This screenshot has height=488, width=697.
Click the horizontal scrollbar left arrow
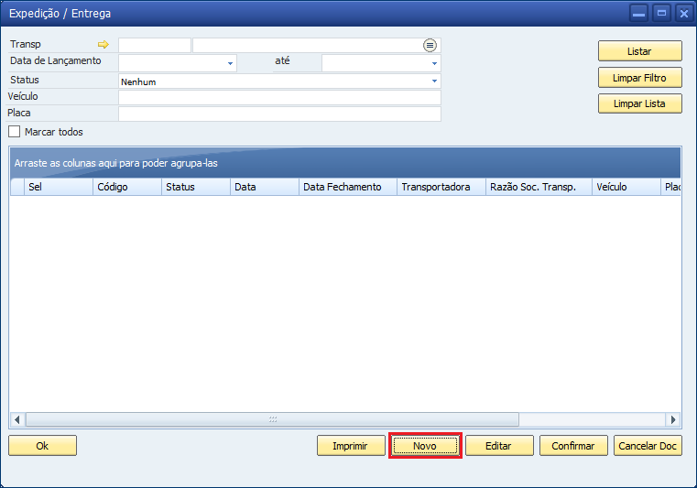(x=16, y=419)
